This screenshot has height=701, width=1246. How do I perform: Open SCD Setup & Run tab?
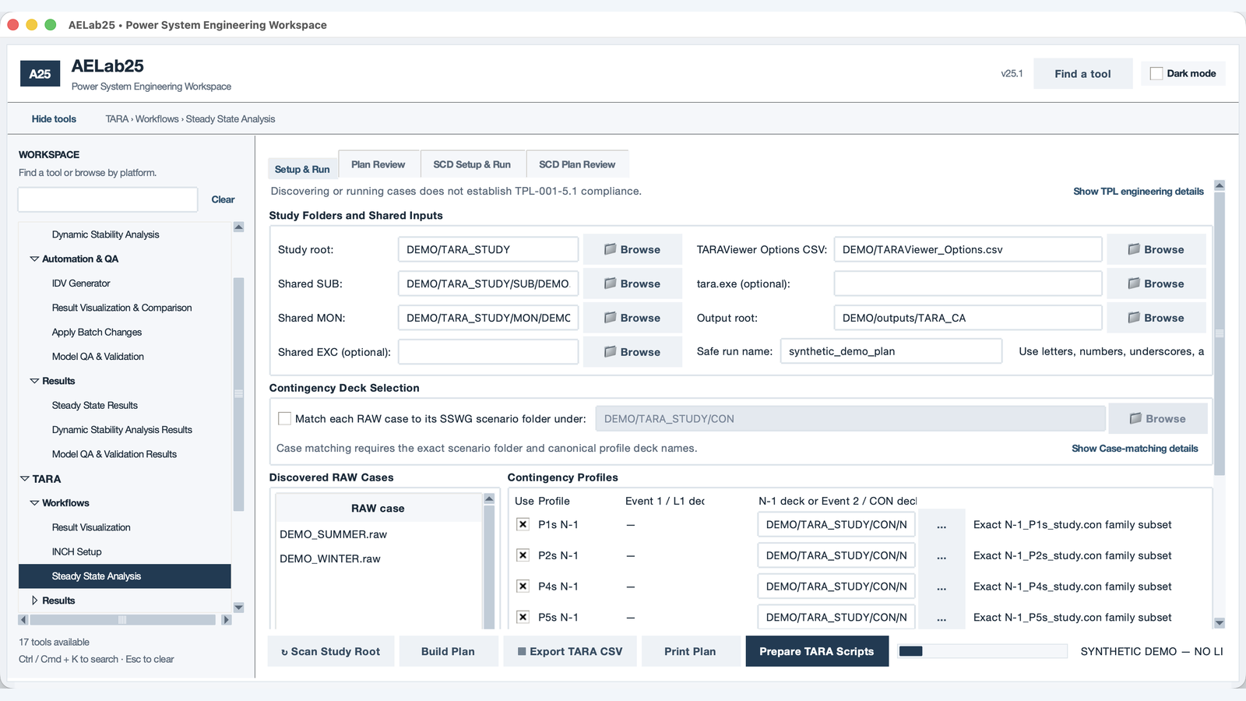472,164
